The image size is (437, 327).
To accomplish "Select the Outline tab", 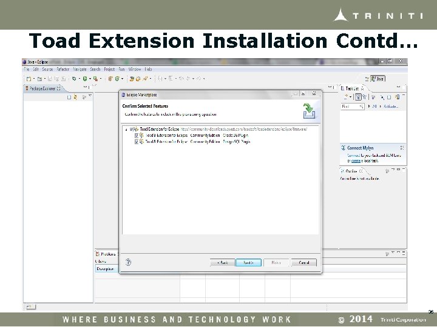I will point(351,171).
